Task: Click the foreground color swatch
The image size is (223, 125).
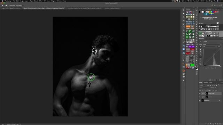Action: tap(196, 68)
